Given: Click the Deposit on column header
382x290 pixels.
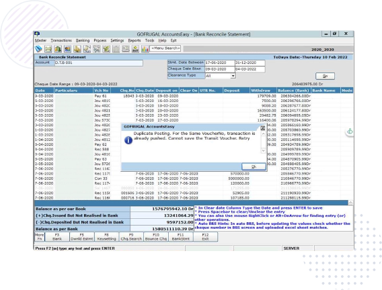Looking at the screenshot, I should pyautogui.click(x=167, y=91).
